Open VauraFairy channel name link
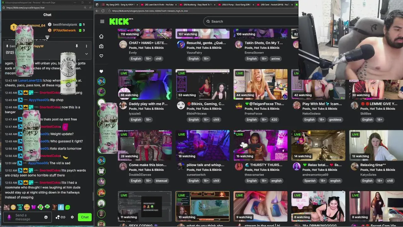This screenshot has height=227, width=403. click(194, 53)
